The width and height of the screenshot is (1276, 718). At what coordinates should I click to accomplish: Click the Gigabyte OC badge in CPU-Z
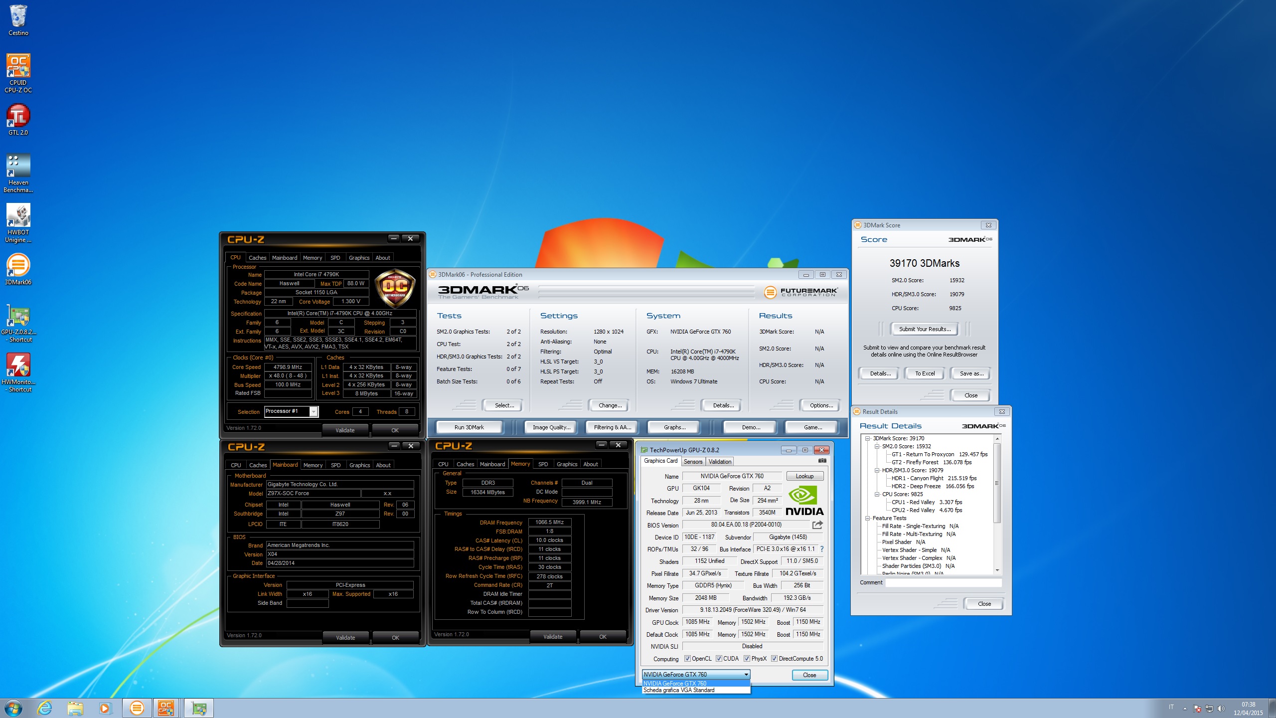395,288
